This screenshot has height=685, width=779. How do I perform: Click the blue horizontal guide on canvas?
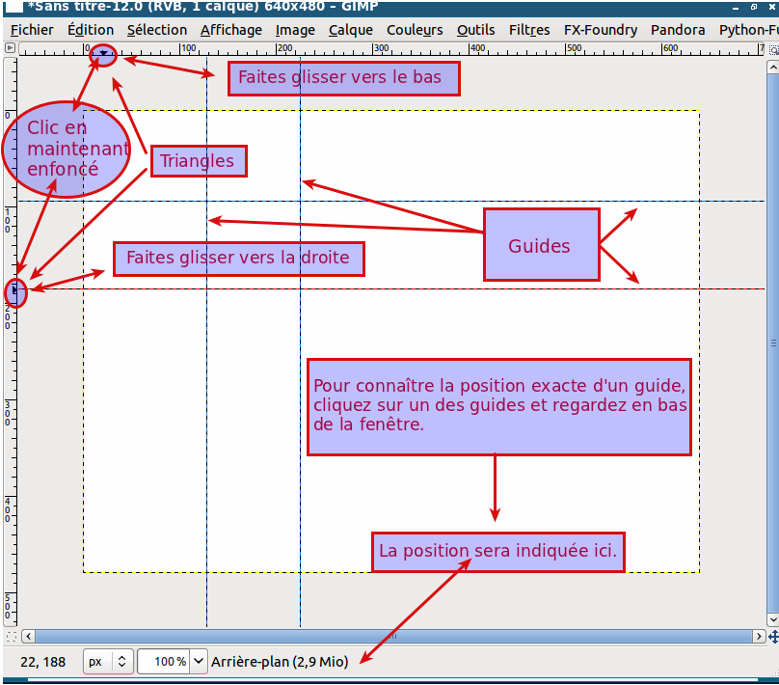pyautogui.click(x=434, y=202)
